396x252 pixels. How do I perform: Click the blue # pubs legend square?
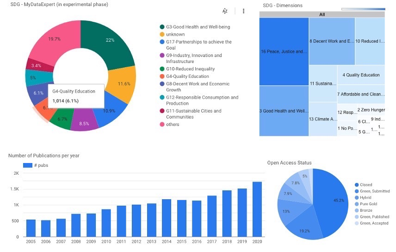(27, 165)
